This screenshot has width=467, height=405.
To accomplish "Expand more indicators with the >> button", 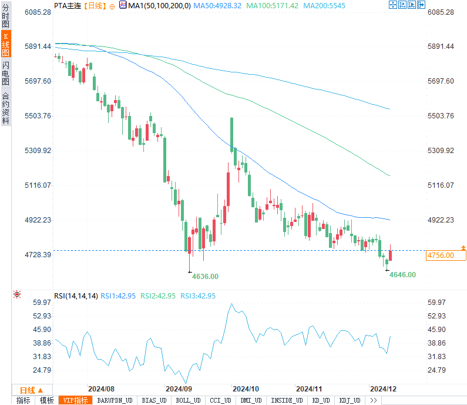I will [372, 400].
